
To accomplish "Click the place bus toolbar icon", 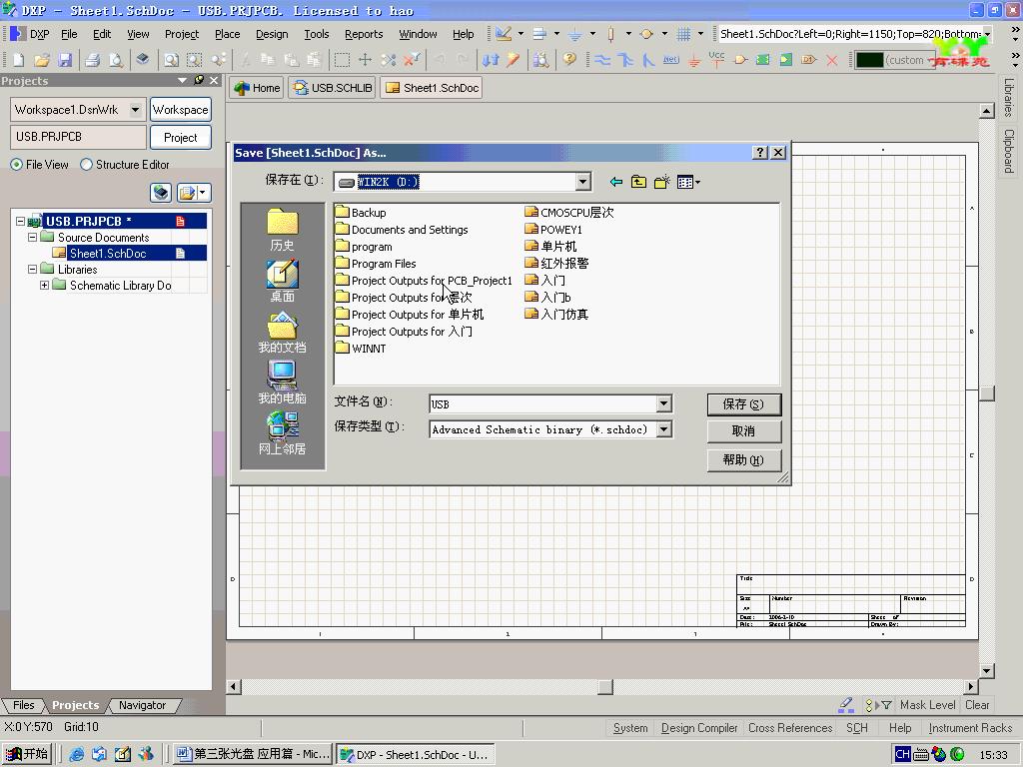I will point(625,60).
